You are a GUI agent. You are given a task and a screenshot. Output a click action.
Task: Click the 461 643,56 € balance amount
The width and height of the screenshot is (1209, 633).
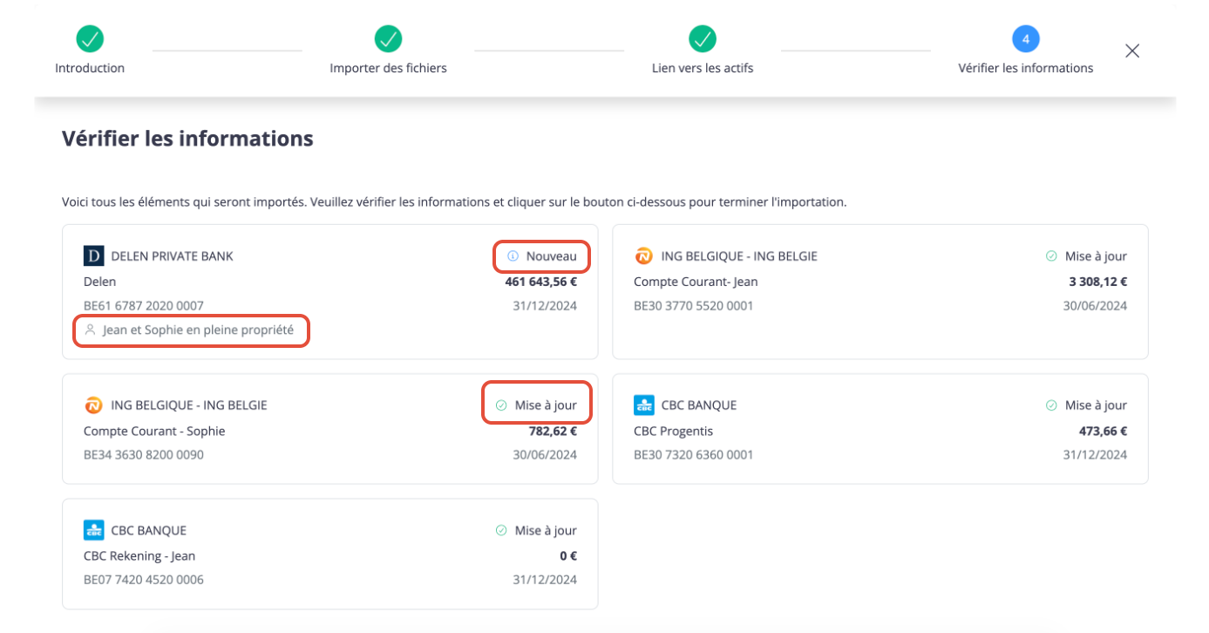pyautogui.click(x=540, y=282)
